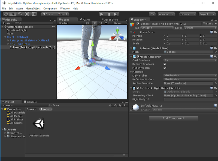Expand Retargeted Skeleton - OptiTrack item
The width and height of the screenshot is (218, 161).
point(8,40)
